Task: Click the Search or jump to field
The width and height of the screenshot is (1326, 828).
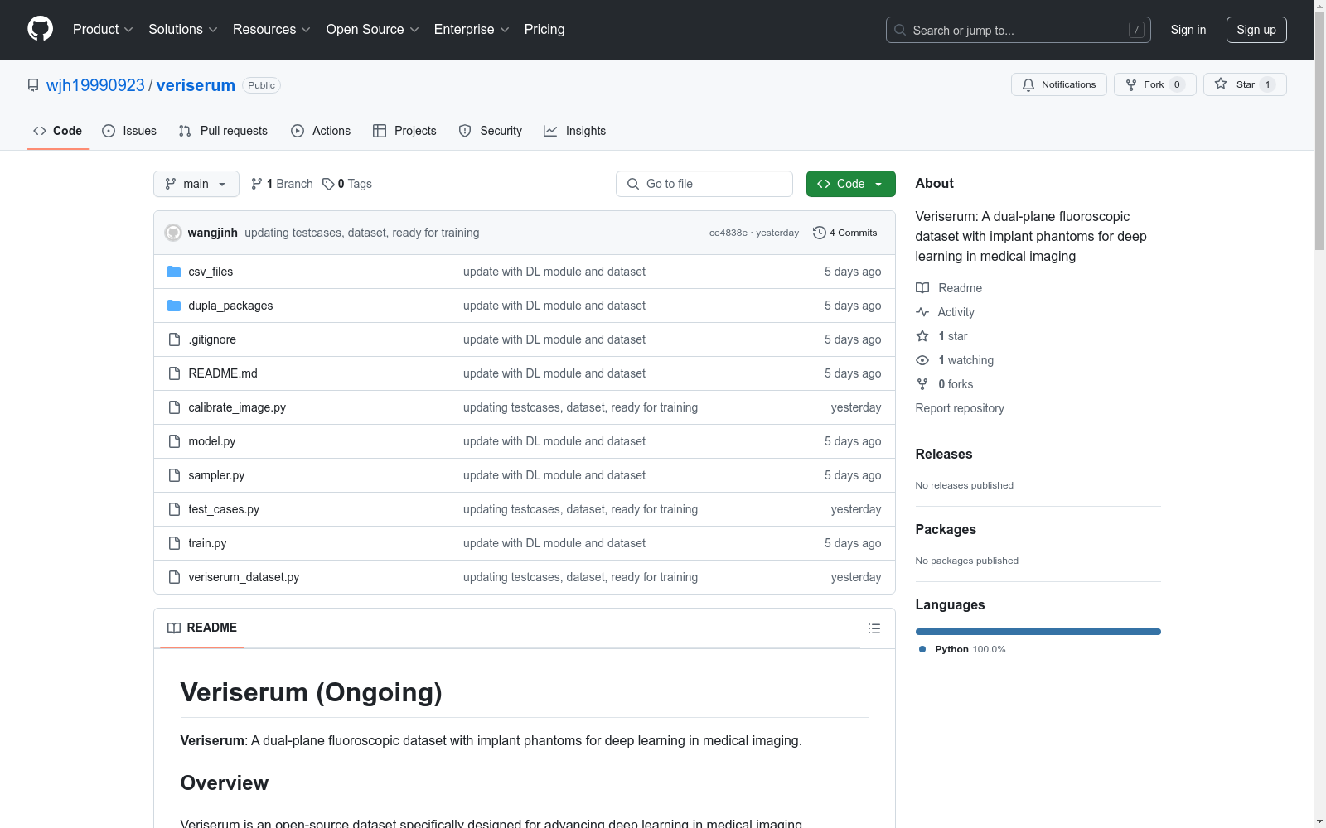Action: pyautogui.click(x=1019, y=30)
